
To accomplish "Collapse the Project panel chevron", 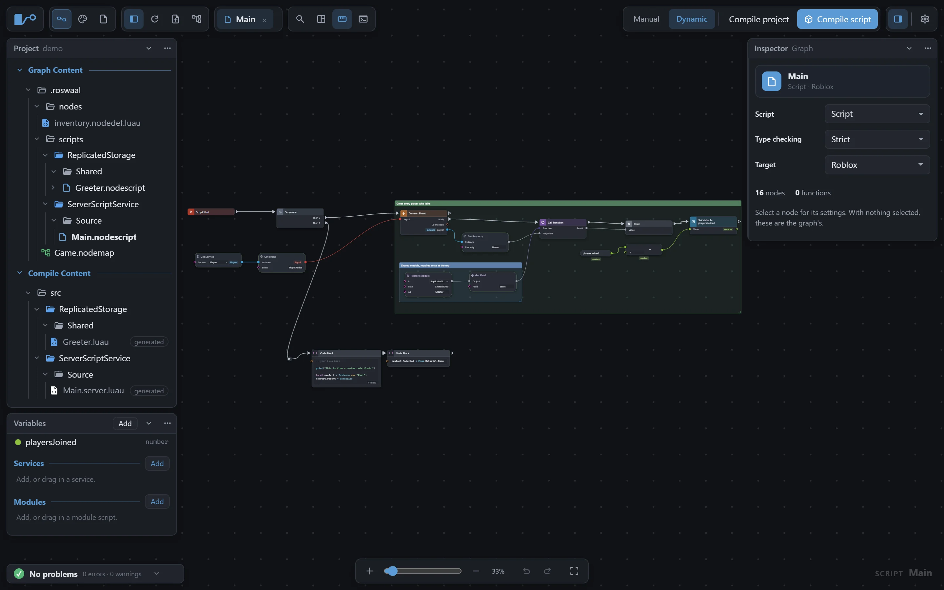I will (148, 49).
